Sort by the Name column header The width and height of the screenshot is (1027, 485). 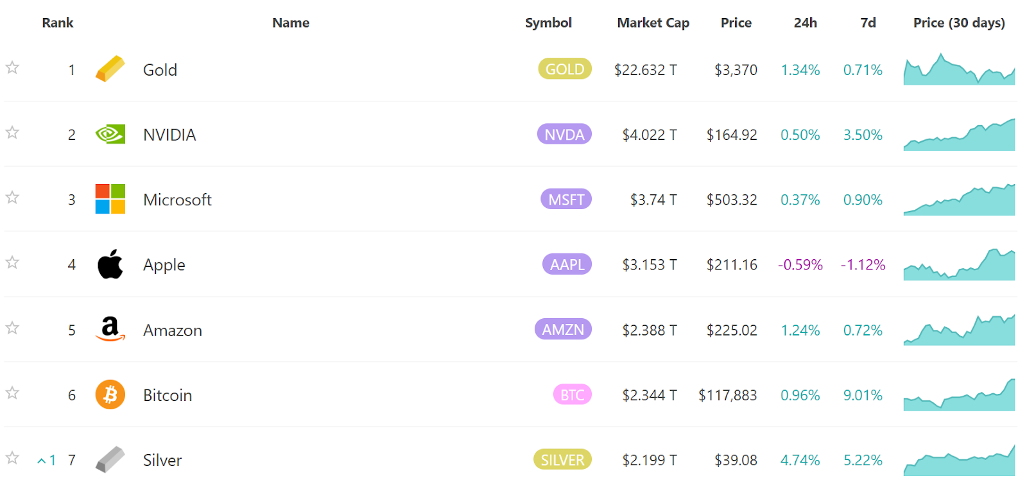(x=291, y=22)
